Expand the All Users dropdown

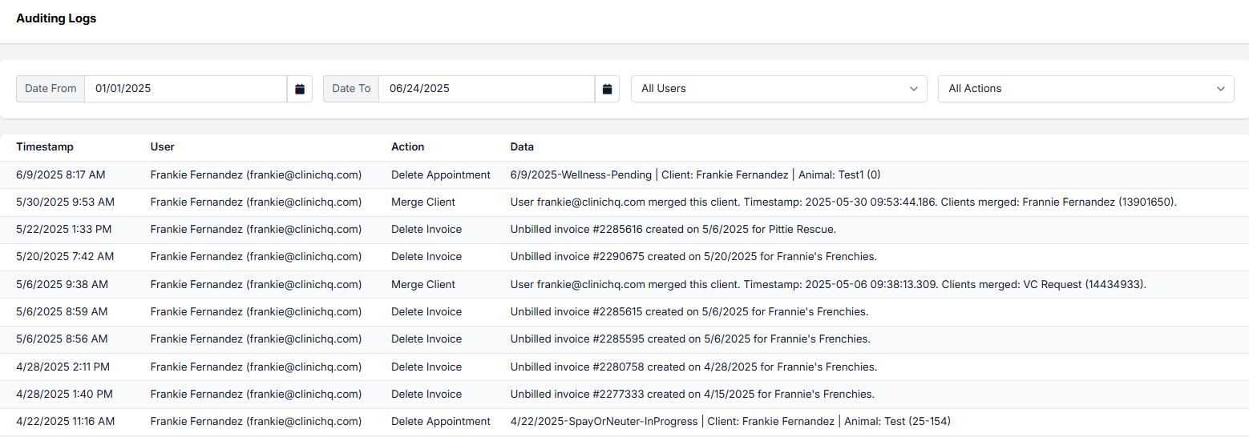pos(778,89)
